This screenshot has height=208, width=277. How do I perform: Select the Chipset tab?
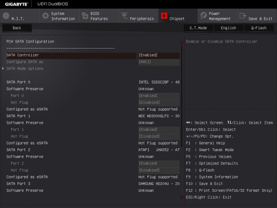click(178, 16)
